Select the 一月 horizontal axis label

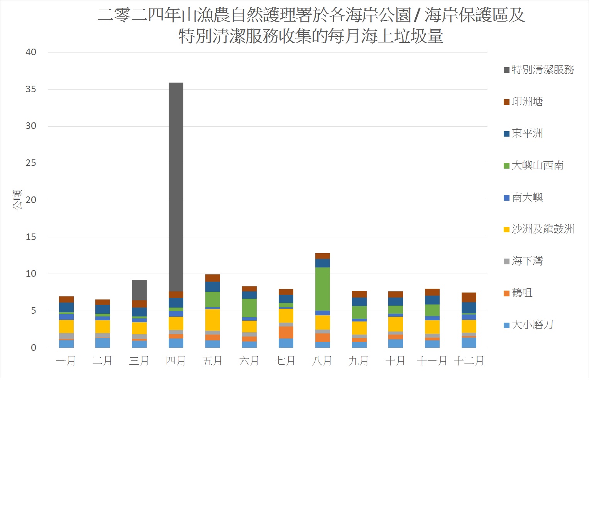coord(66,361)
